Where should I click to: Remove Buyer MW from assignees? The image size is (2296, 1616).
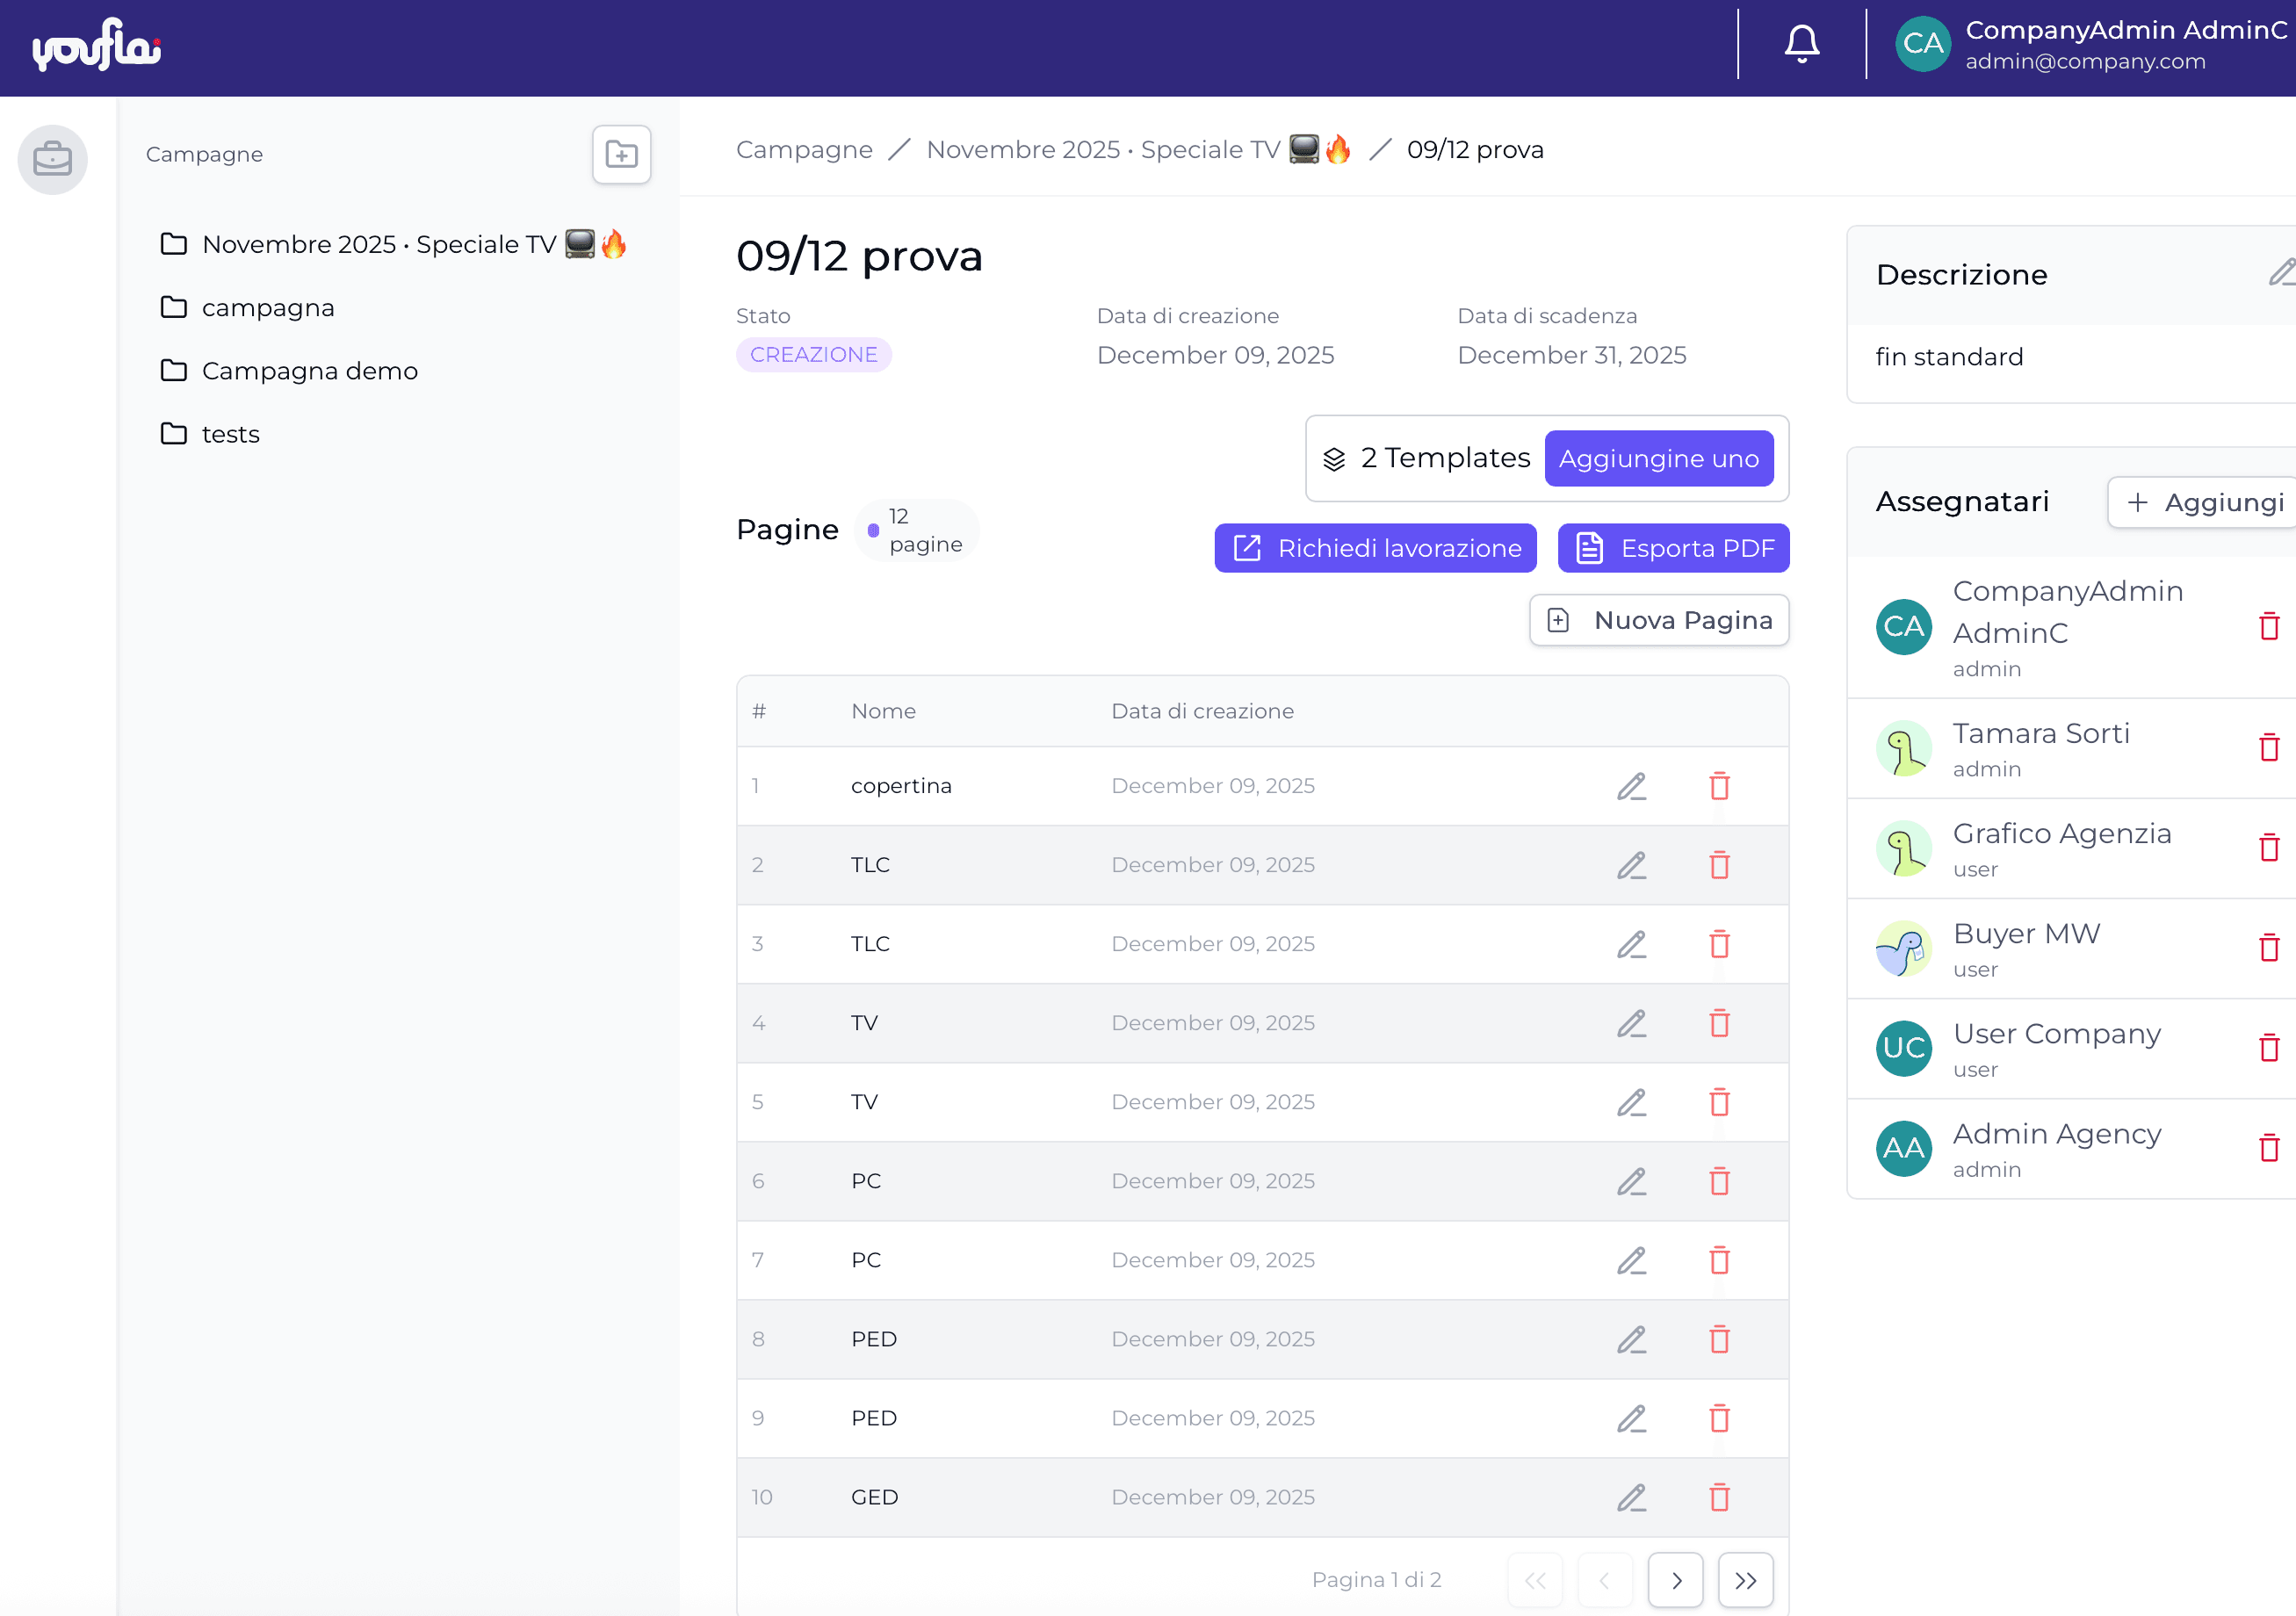click(x=2268, y=947)
